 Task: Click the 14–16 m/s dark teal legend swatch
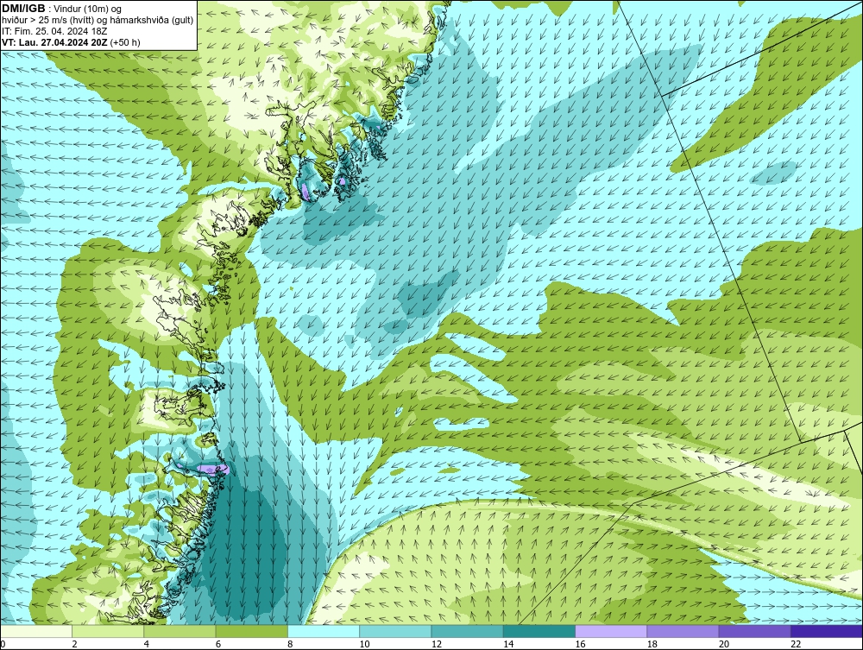(539, 631)
